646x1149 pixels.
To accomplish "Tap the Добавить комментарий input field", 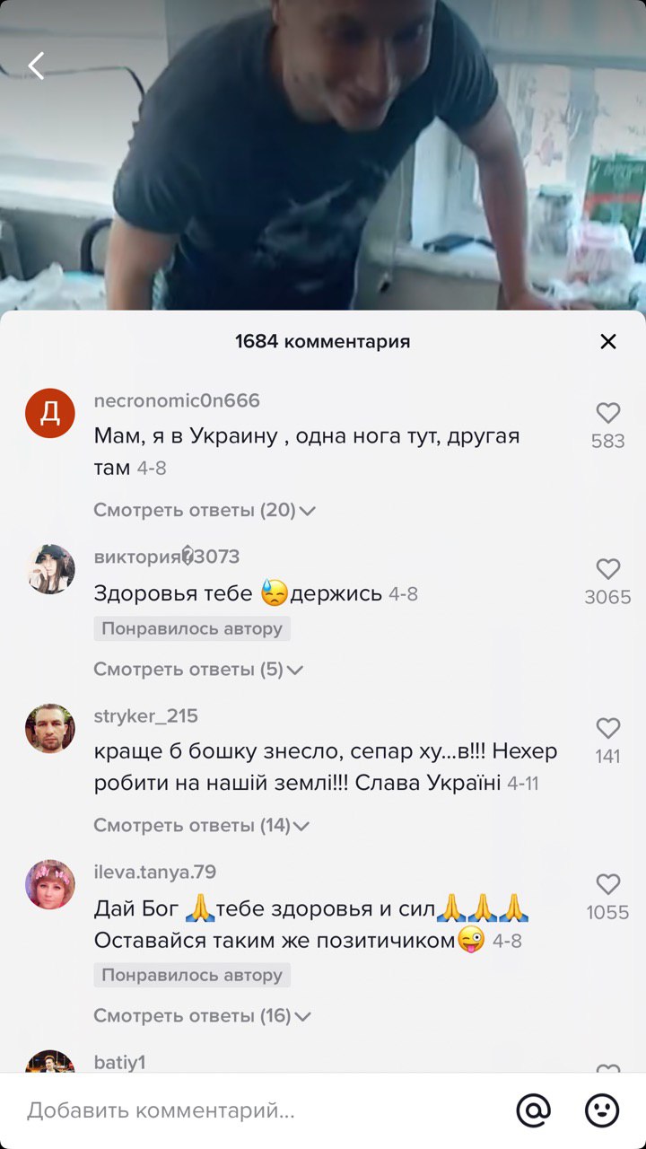I will coord(260,1110).
